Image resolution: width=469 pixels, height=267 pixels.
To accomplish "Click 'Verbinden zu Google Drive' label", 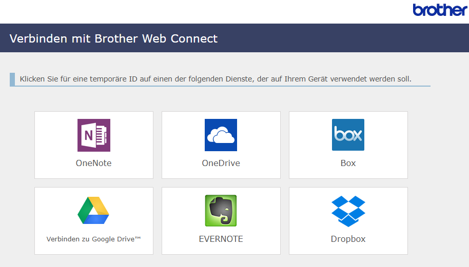I will pos(93,239).
